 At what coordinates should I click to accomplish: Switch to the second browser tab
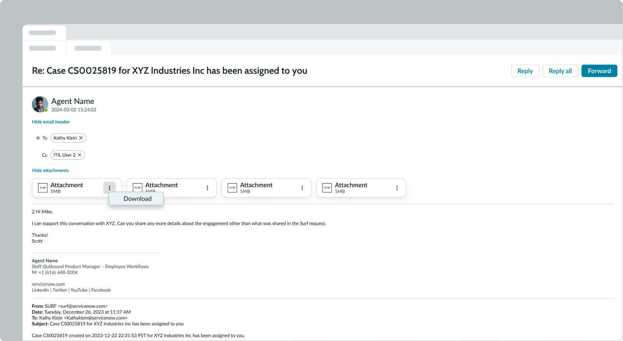88,48
